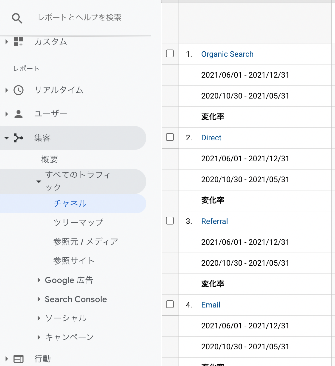This screenshot has width=335, height=366.
Task: Check the Referral row checkbox
Action: coord(170,221)
